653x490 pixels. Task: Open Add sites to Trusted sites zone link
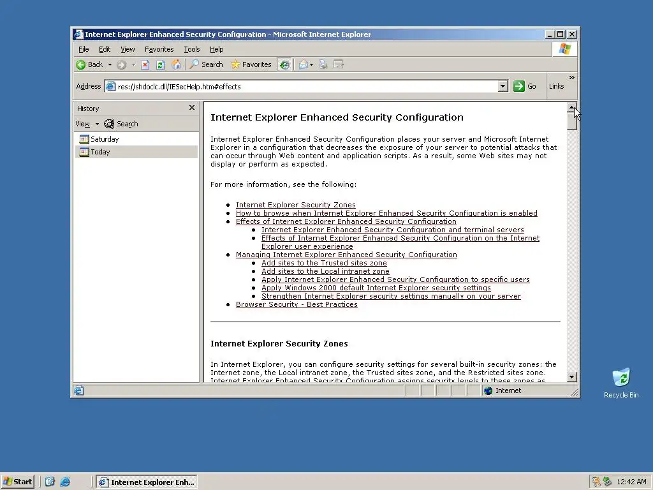point(324,263)
